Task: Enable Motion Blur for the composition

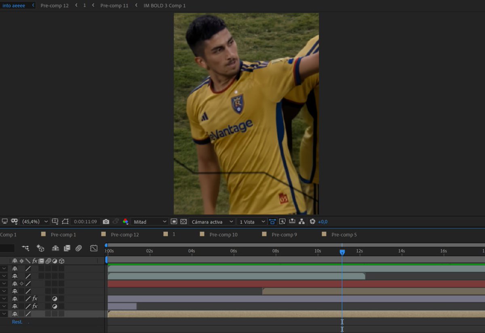Action: click(79, 248)
